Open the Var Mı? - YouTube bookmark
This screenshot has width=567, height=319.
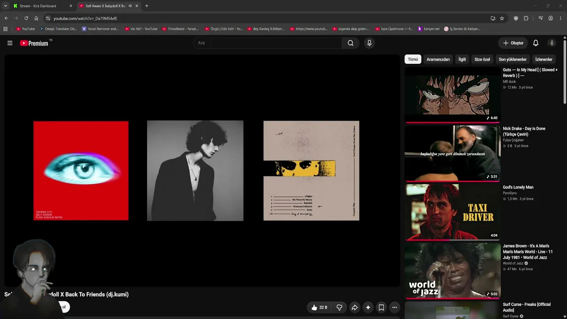[141, 29]
